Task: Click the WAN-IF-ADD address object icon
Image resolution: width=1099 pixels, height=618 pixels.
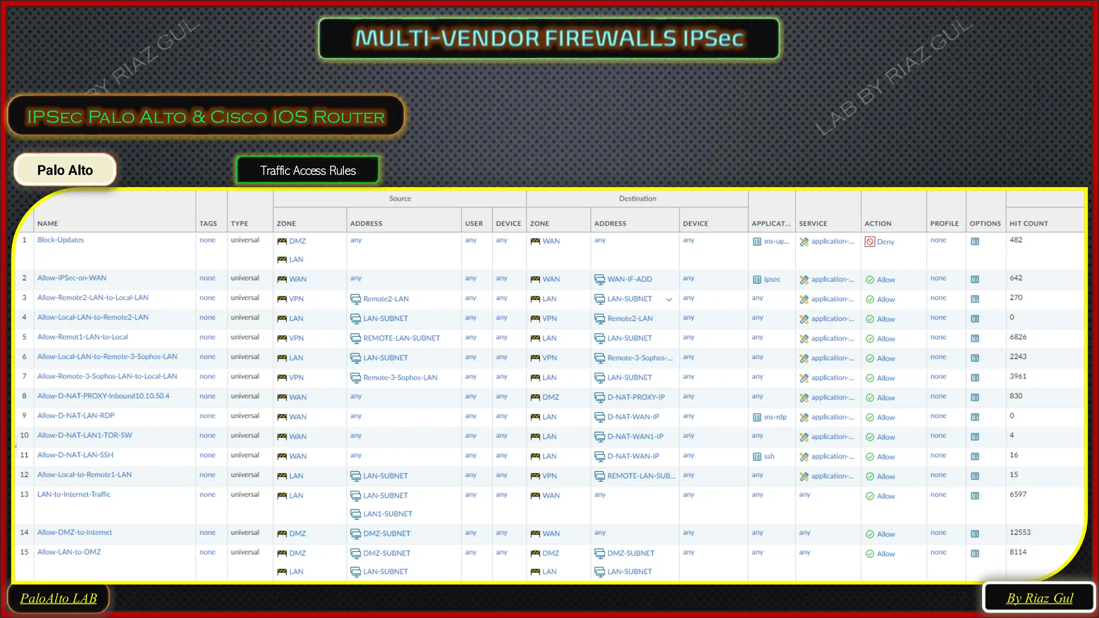Action: pyautogui.click(x=599, y=279)
